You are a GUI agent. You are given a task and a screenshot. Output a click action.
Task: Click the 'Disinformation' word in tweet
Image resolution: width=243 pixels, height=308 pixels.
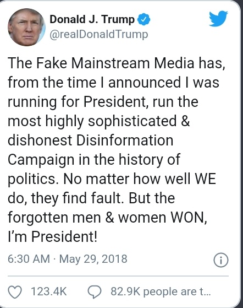125,140
